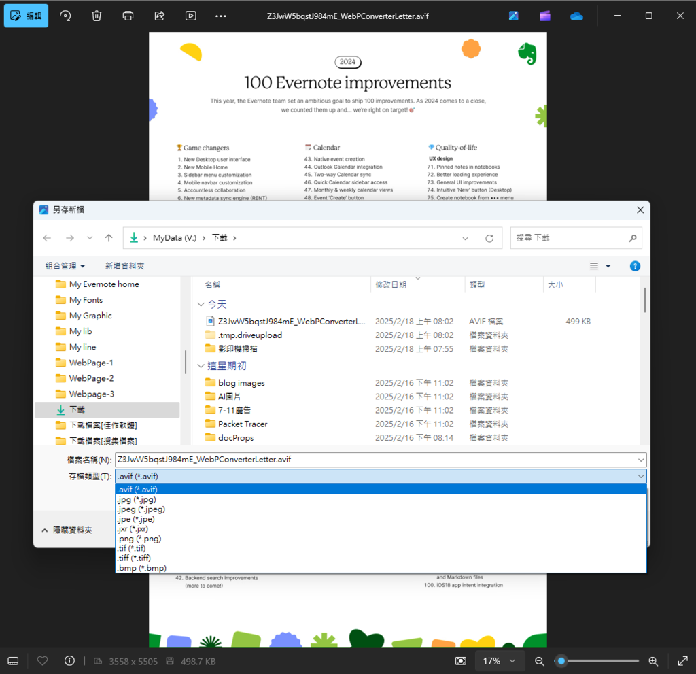696x674 pixels.
Task: Click the zoom slider handle
Action: click(561, 661)
